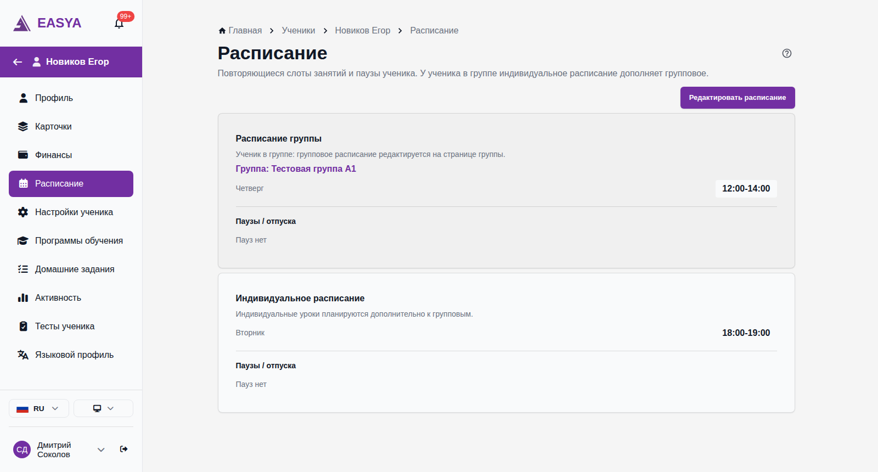Click the СД user avatar
Image resolution: width=878 pixels, height=472 pixels.
point(22,449)
